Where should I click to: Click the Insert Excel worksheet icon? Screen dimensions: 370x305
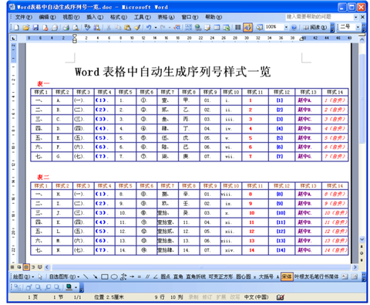tap(227, 27)
